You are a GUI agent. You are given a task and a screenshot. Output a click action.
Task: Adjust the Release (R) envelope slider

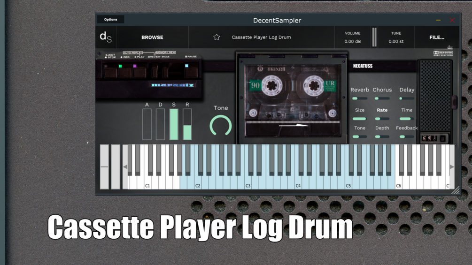point(187,124)
